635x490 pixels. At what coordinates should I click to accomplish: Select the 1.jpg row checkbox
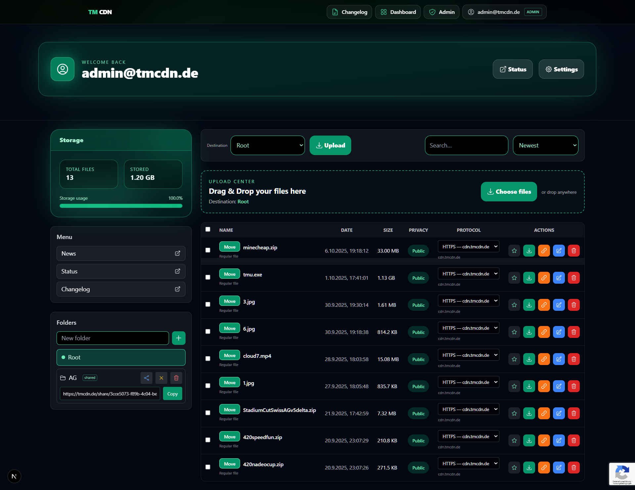208,386
